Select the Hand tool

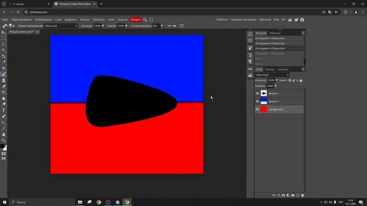(3, 134)
